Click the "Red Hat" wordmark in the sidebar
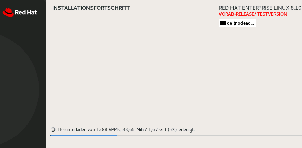This screenshot has height=148, width=302. (26, 13)
